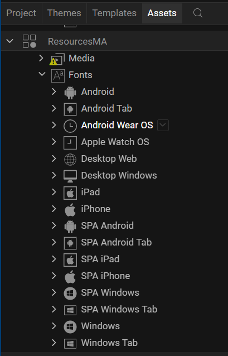
Task: Collapse the Fonts folder chevron
Action: pyautogui.click(x=42, y=74)
